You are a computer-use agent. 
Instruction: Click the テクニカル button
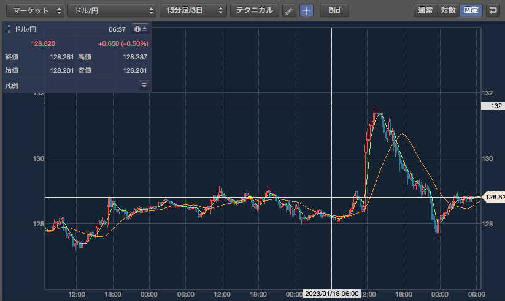[x=255, y=10]
